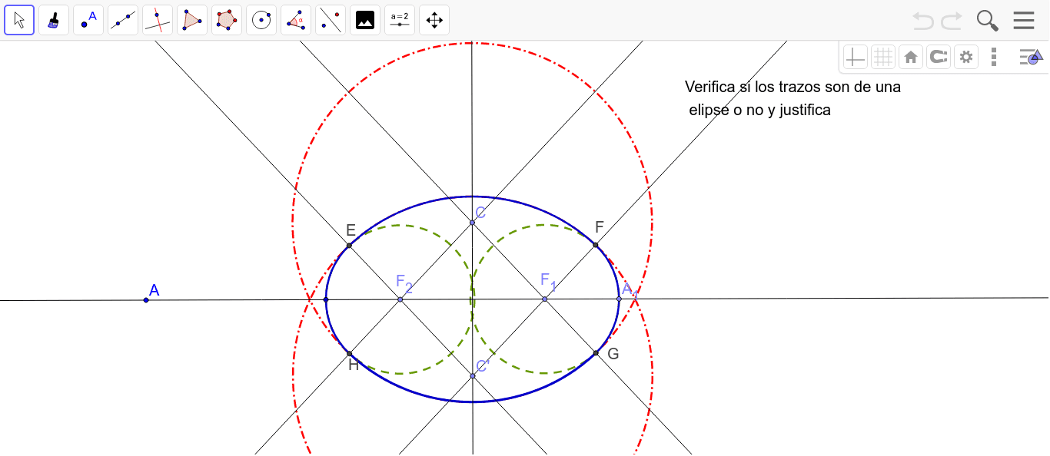Image resolution: width=1050 pixels, height=456 pixels.
Task: Open the style bar views button
Action: coord(1030,57)
